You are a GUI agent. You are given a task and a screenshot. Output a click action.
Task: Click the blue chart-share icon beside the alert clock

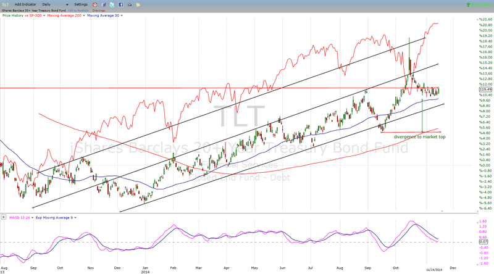click(104, 5)
